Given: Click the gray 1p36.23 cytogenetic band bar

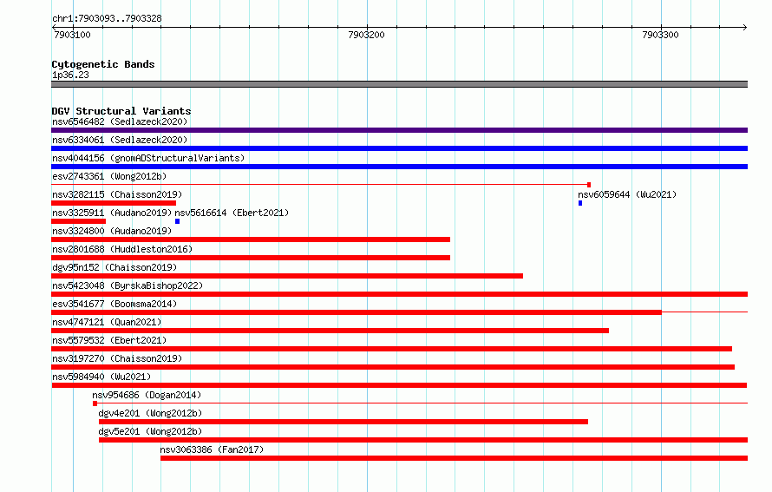Looking at the screenshot, I should point(399,84).
